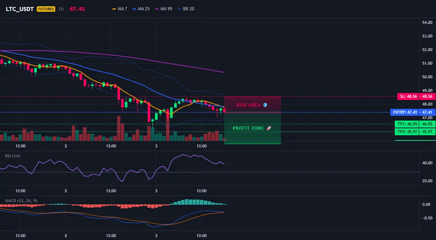The height and width of the screenshot is (240, 436).
Task: Click the RSI 20.00 axis value
Action: [427, 181]
